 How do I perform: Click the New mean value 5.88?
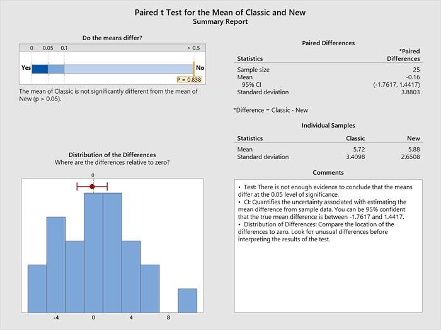pyautogui.click(x=413, y=150)
